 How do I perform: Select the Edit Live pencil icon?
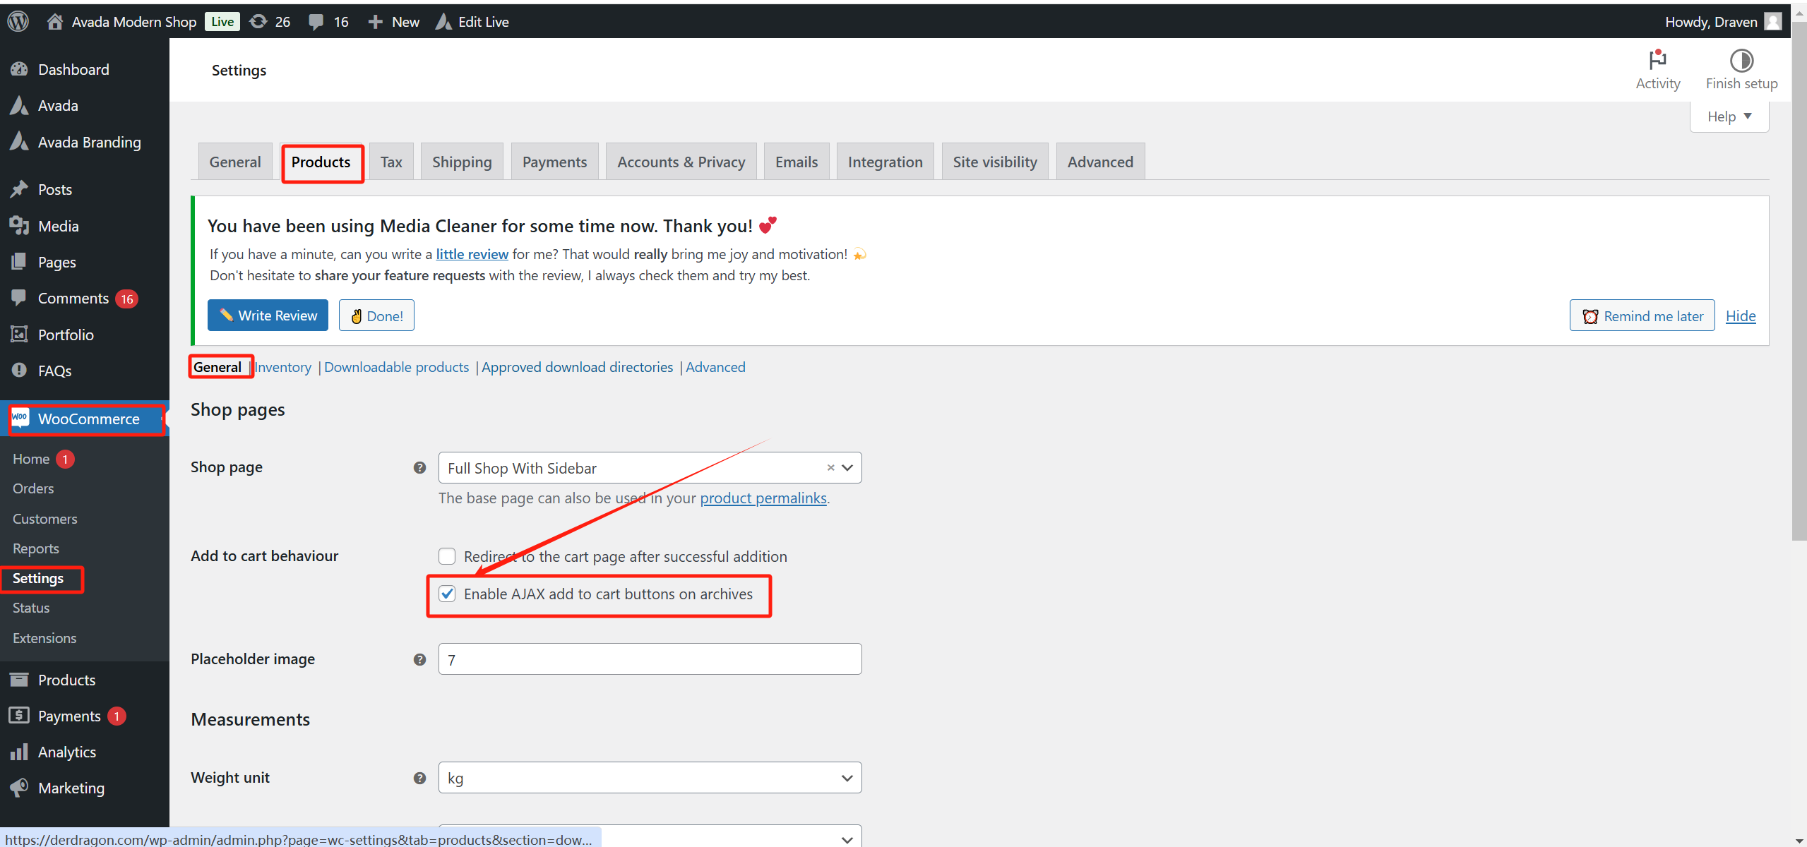tap(443, 21)
